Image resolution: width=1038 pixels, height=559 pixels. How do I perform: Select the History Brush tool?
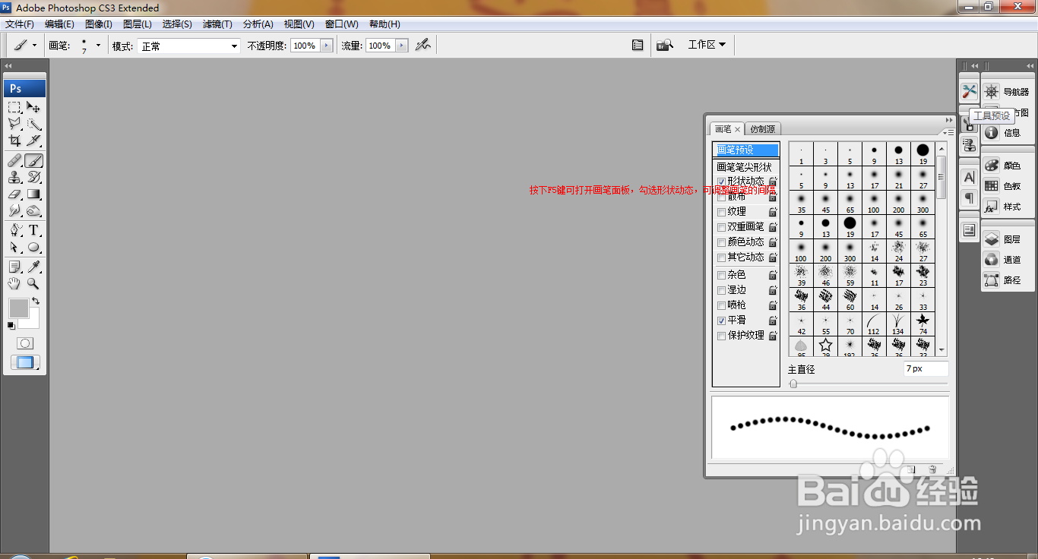tap(33, 178)
